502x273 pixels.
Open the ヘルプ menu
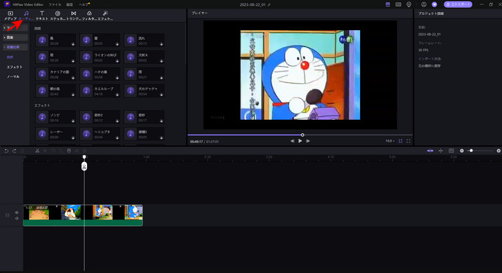point(84,4)
